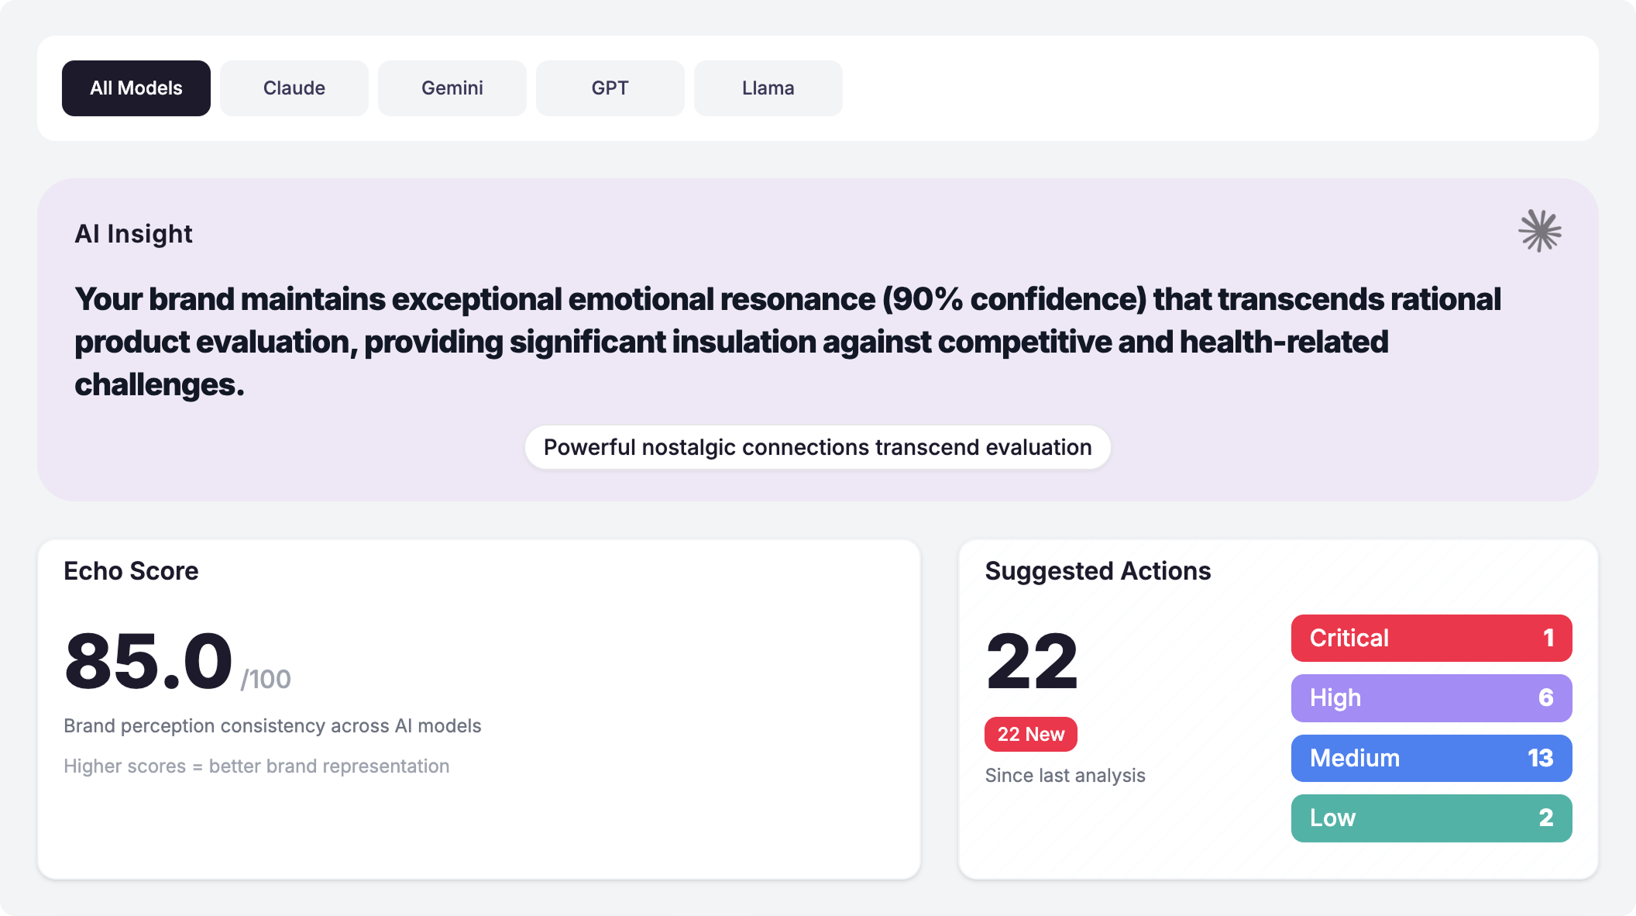Screen dimensions: 1636x916
Task: Click the AI Insight heading
Action: (133, 234)
